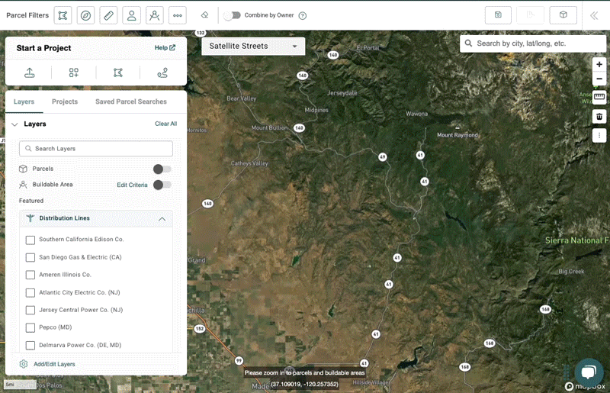The height and width of the screenshot is (393, 610).
Task: Click the save icon in top toolbar
Action: [x=498, y=15]
